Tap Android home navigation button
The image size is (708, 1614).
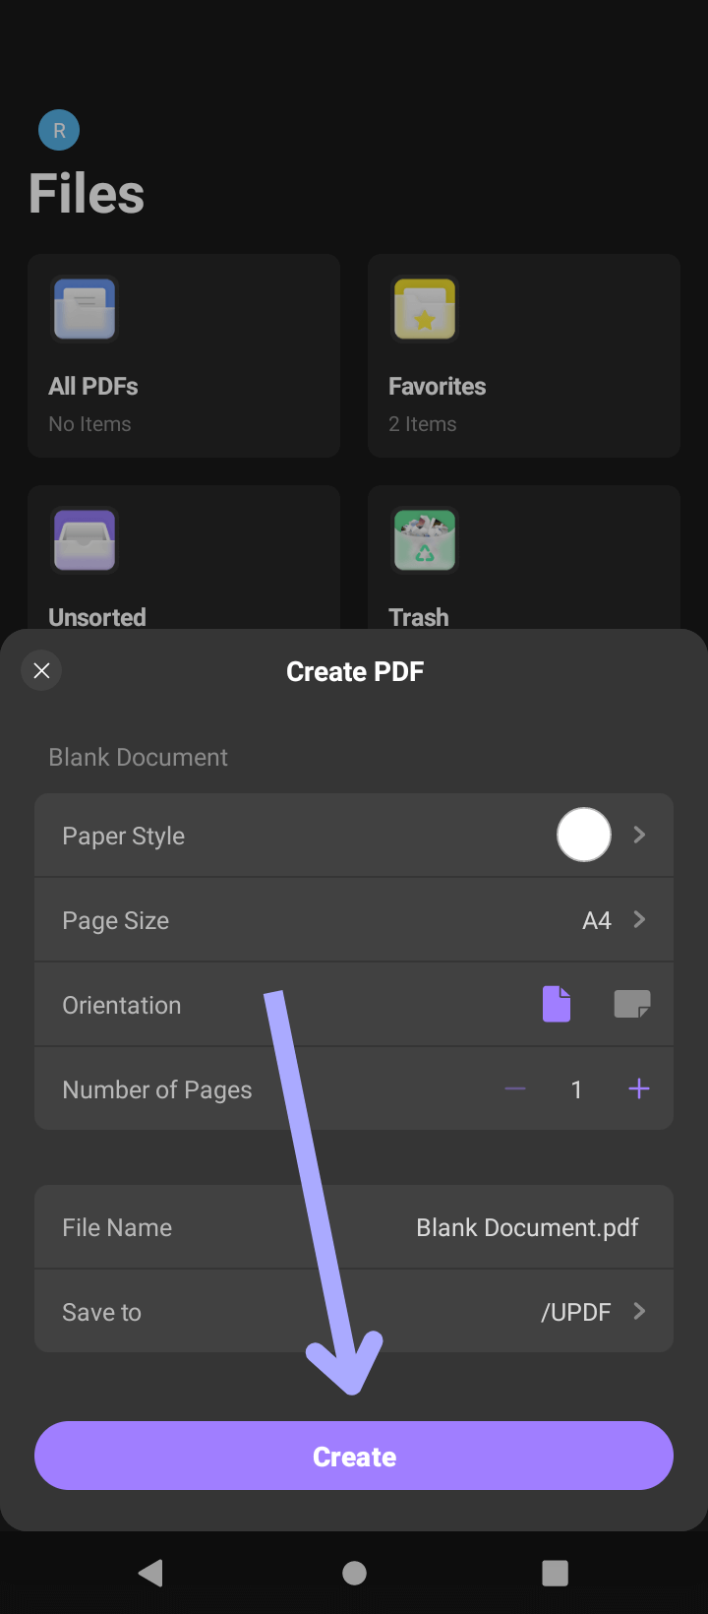pyautogui.click(x=354, y=1573)
